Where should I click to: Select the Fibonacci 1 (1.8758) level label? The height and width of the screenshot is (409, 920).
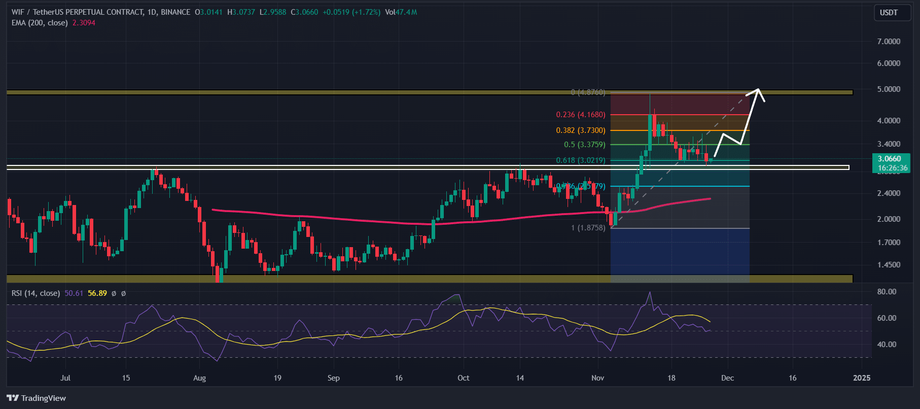pos(588,228)
